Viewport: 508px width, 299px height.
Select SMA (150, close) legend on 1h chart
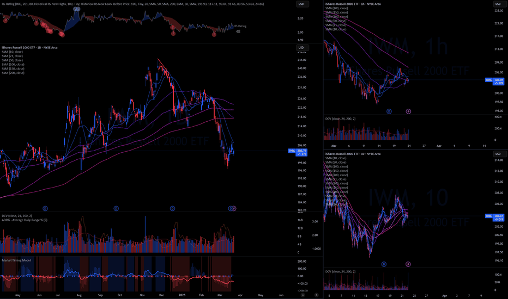tap(337, 13)
